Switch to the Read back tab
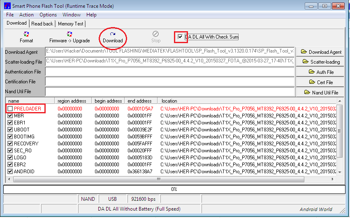The width and height of the screenshot is (350, 218). 42,24
